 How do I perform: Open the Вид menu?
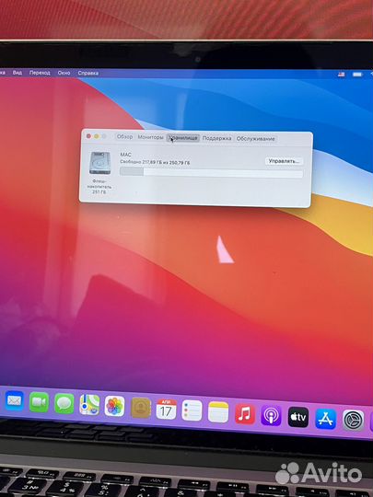click(x=17, y=73)
